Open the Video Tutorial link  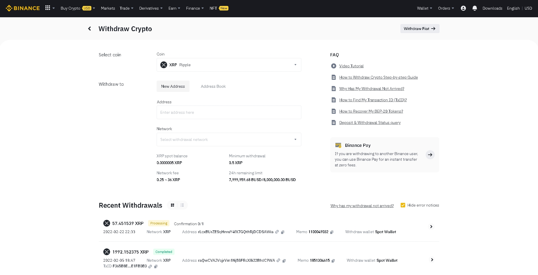tap(351, 66)
